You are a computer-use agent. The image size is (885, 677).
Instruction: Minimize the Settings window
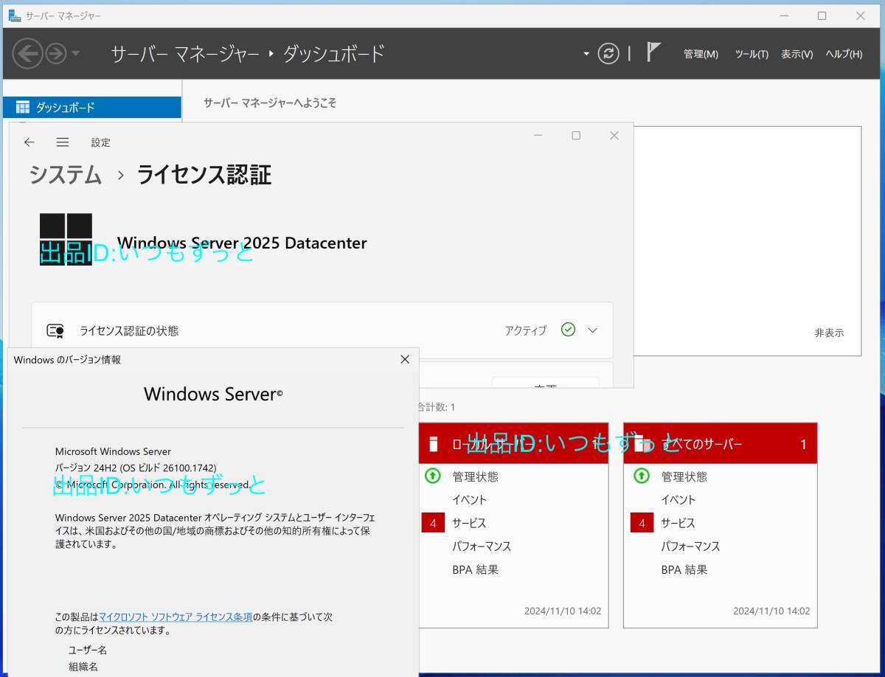538,136
